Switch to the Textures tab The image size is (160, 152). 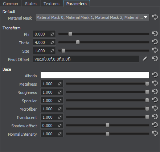pos(52,4)
